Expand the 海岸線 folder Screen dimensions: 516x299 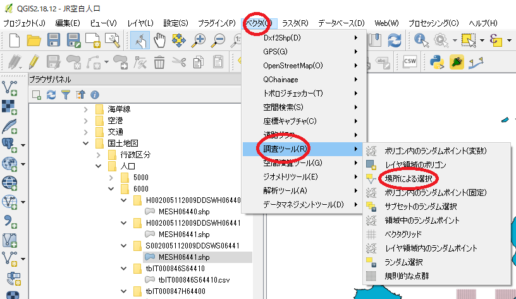(x=85, y=109)
